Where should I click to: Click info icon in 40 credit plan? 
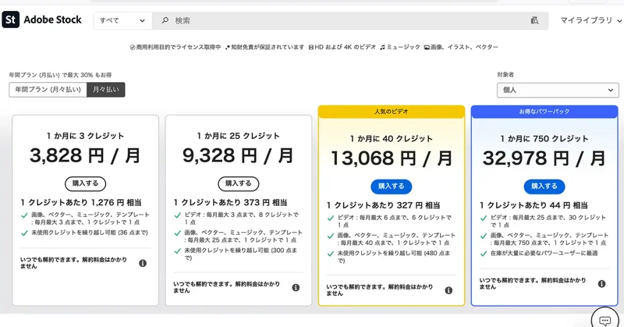pyautogui.click(x=448, y=291)
